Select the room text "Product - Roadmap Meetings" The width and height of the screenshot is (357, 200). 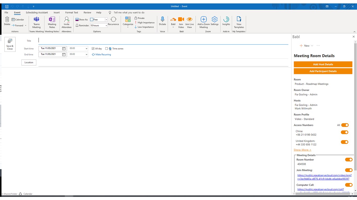pyautogui.click(x=312, y=84)
